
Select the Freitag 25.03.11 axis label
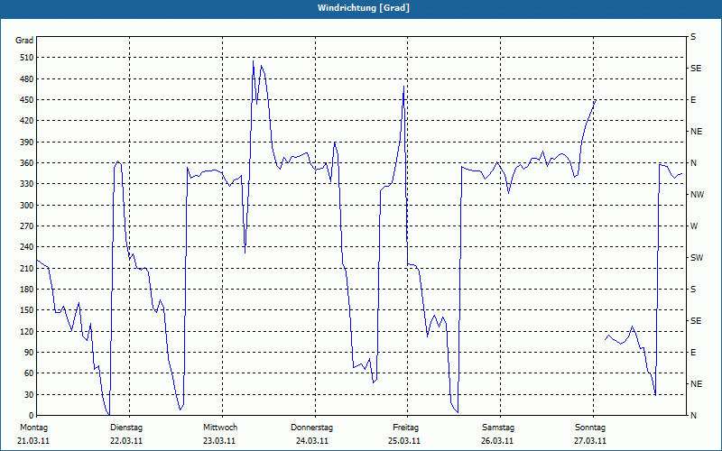pyautogui.click(x=404, y=434)
